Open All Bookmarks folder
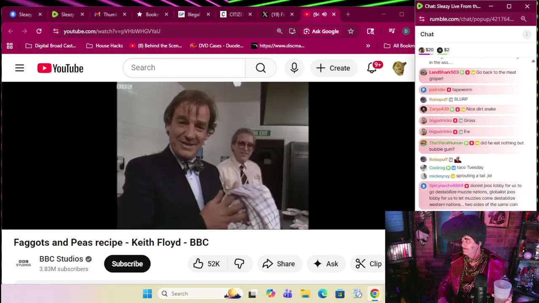 click(399, 45)
